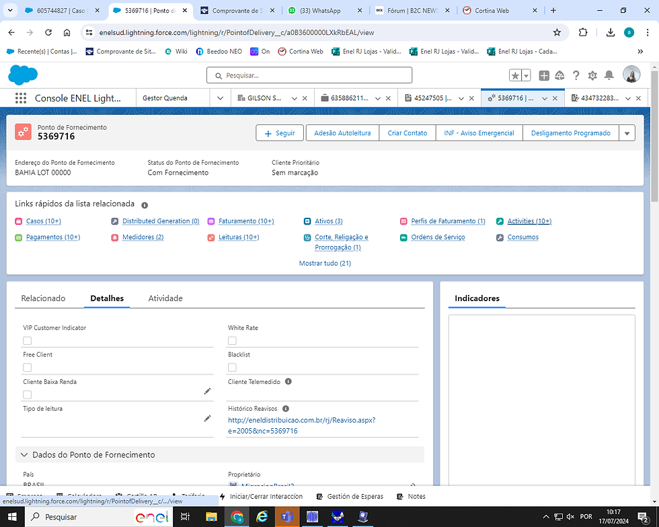Edit Tipo de leitura pencil icon

(207, 419)
